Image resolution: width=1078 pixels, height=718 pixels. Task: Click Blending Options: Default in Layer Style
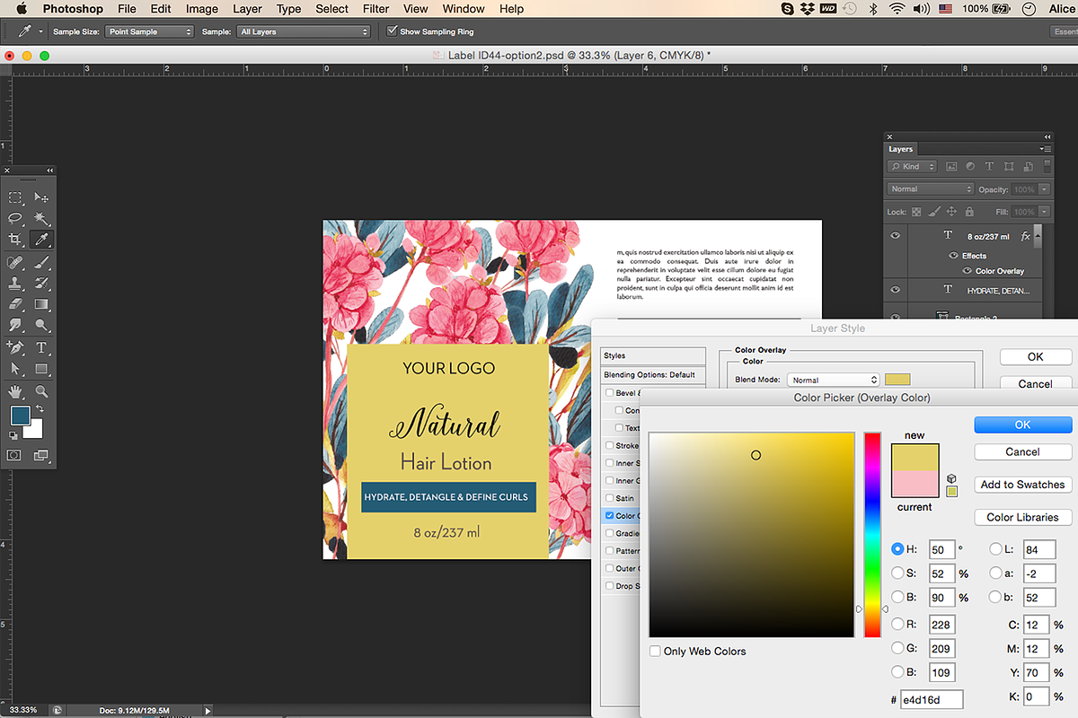tap(653, 374)
